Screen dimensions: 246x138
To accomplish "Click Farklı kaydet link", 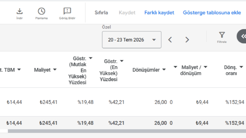I will click(x=159, y=12).
